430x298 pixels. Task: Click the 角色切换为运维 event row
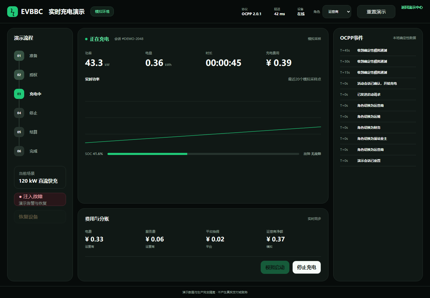click(x=378, y=117)
